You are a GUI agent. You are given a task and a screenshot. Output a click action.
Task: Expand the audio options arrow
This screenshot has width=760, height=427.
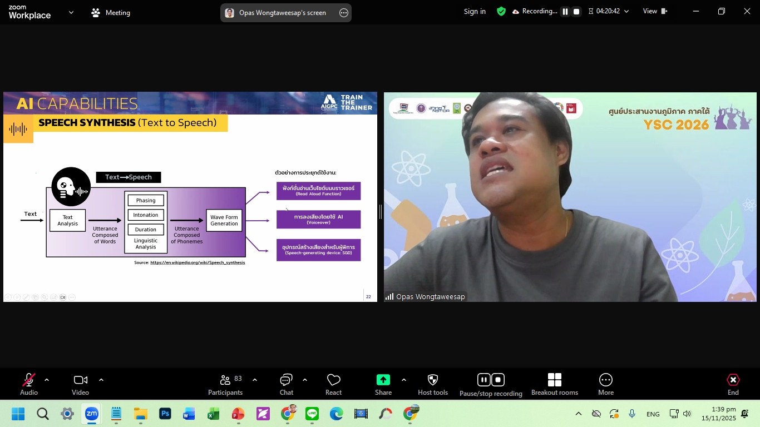pyautogui.click(x=47, y=380)
